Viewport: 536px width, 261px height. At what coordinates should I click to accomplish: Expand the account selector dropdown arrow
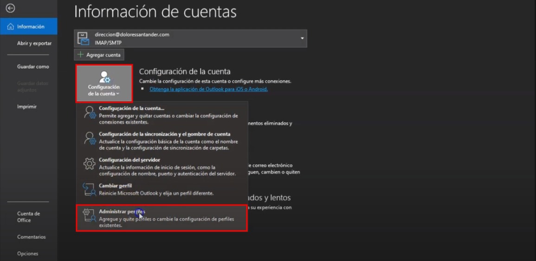click(x=302, y=38)
